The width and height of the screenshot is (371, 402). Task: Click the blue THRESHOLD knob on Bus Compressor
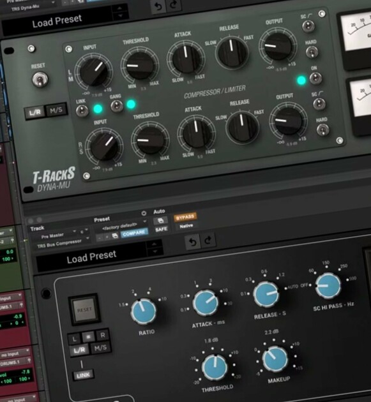pyautogui.click(x=215, y=367)
